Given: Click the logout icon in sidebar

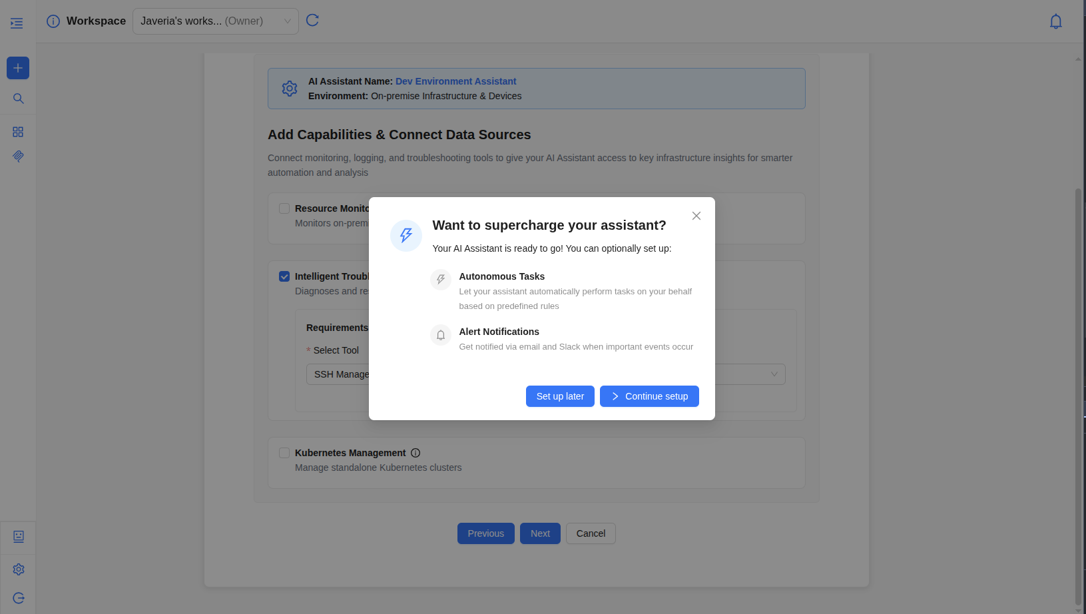Looking at the screenshot, I should [19, 598].
